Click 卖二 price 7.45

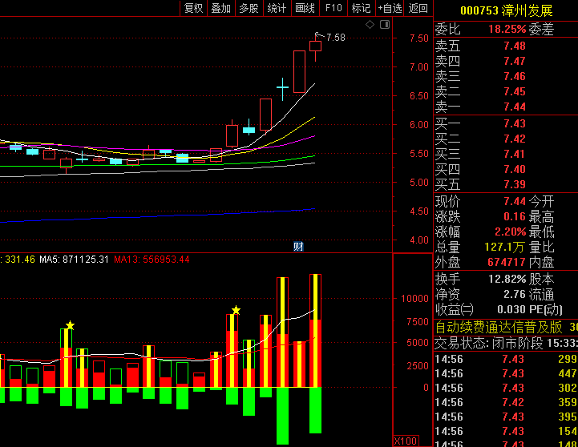tap(515, 91)
